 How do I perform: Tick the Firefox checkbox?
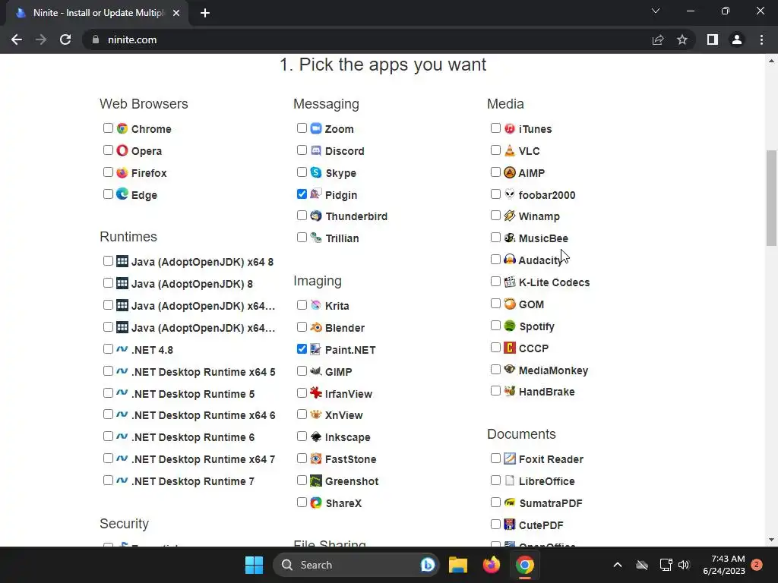[x=108, y=172]
